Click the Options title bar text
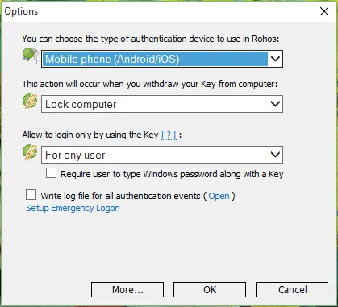 21,11
